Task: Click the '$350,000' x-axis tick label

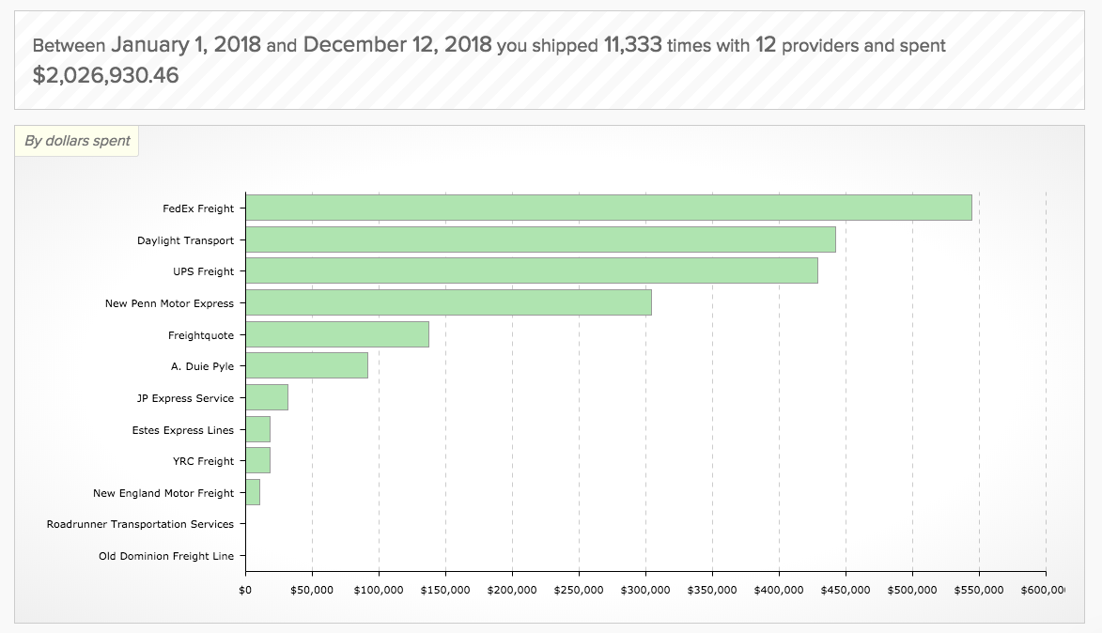Action: [712, 590]
